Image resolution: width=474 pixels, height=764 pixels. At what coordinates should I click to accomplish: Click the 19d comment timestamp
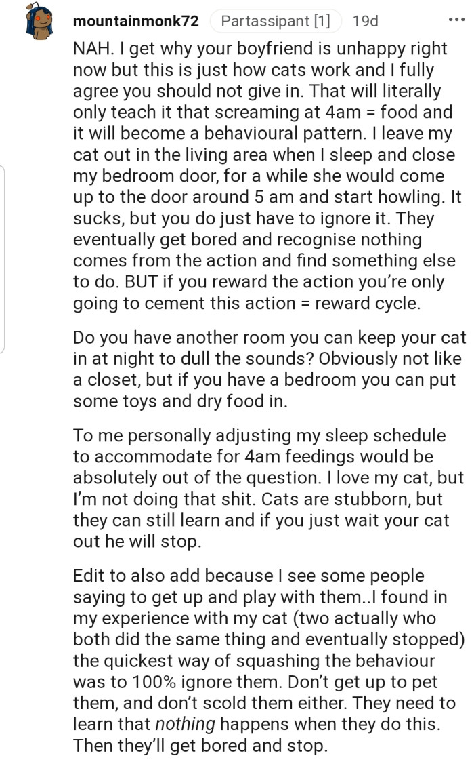366,21
